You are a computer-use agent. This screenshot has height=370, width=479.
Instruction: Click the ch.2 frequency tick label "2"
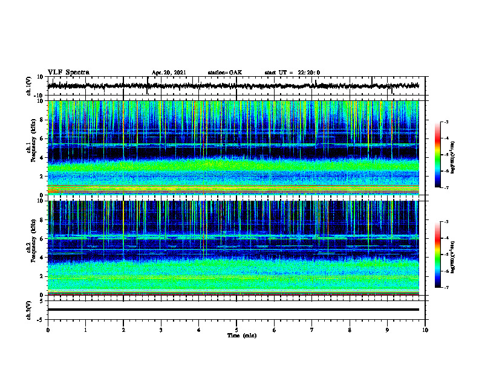(x=42, y=276)
